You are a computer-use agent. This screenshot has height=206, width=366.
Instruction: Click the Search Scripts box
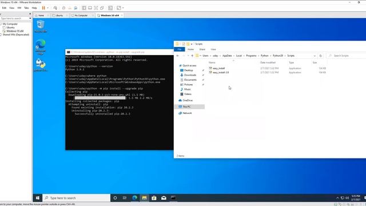tap(347, 56)
